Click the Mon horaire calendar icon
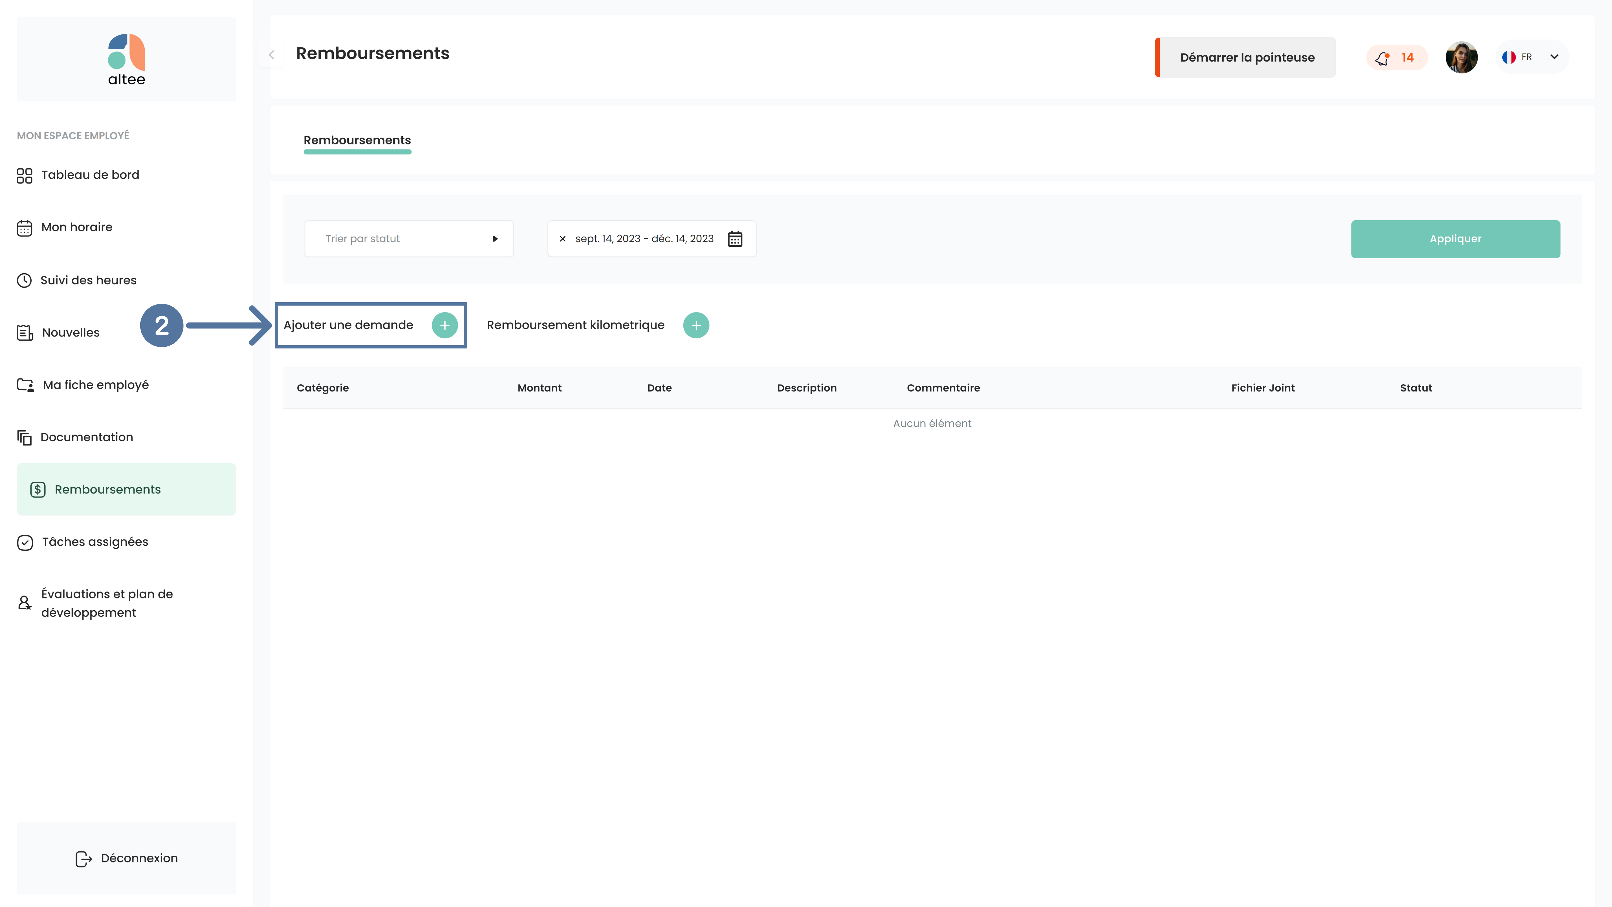Viewport: 1612px width, 907px height. point(24,228)
